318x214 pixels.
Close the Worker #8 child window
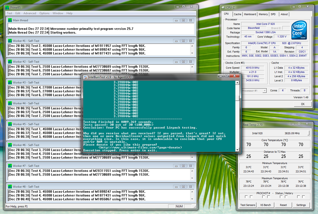191,187
